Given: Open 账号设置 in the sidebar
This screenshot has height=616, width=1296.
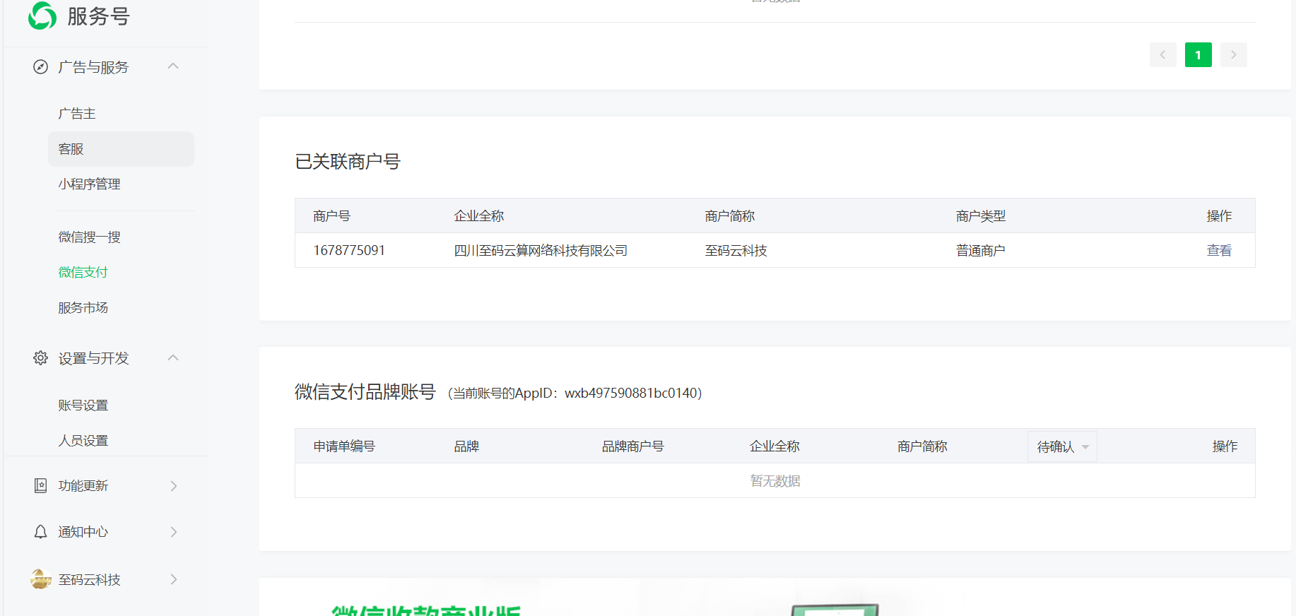Looking at the screenshot, I should pos(83,405).
